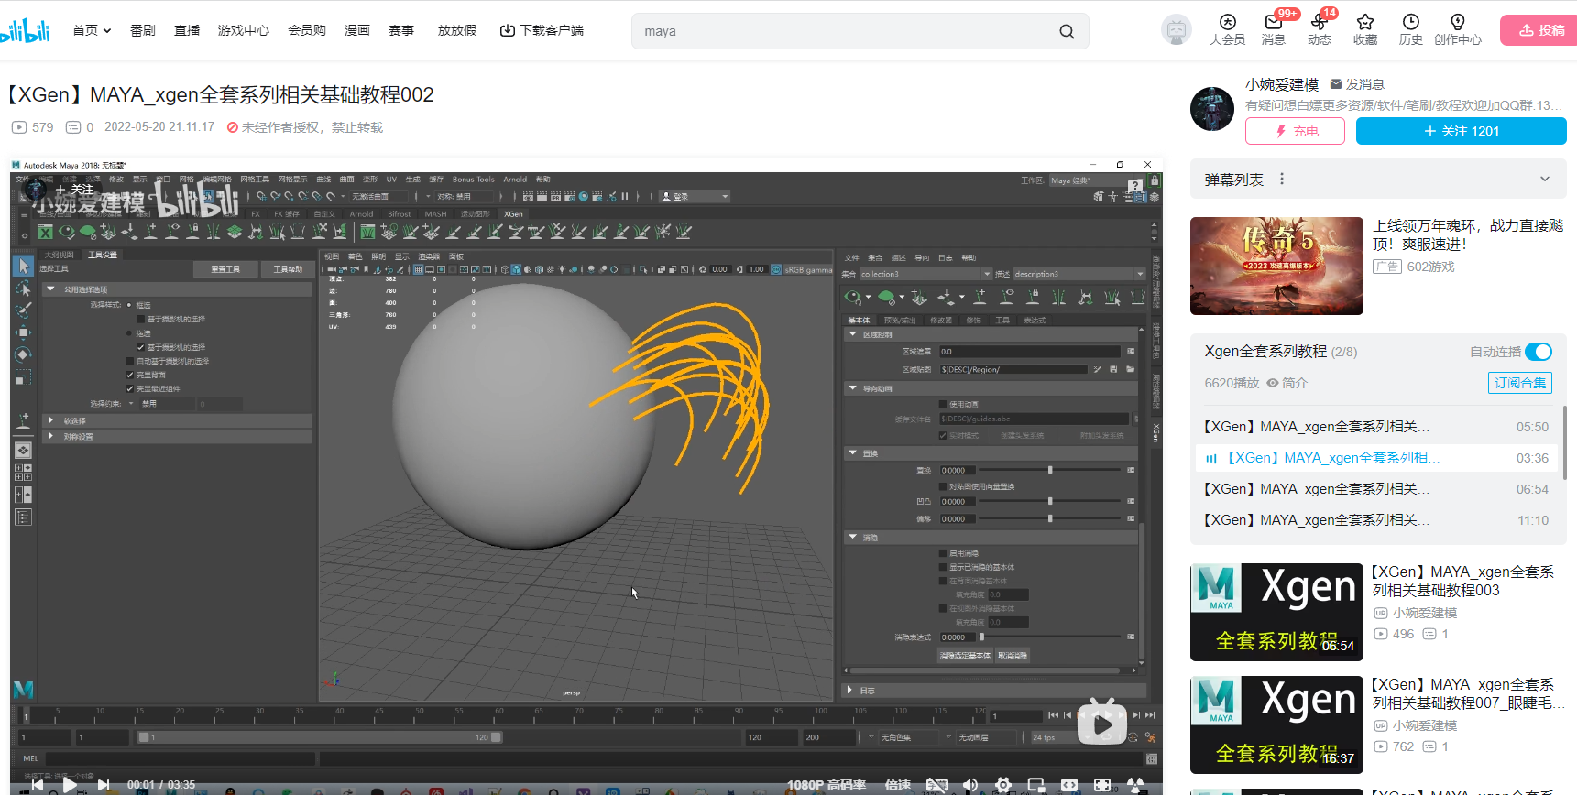Image resolution: width=1577 pixels, height=795 pixels.
Task: Click uploader 小婉爱建模 avatar picture
Action: (x=1212, y=110)
